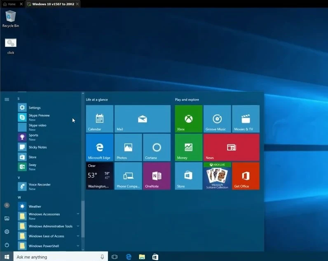The height and width of the screenshot is (261, 328).
Task: Click the Play and explore group title
Action: click(x=187, y=100)
